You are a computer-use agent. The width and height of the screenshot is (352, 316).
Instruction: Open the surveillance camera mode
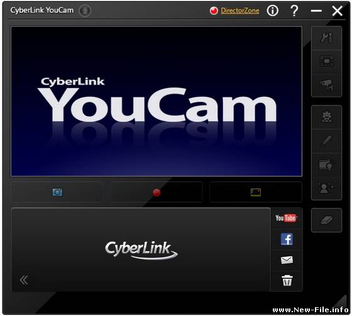tap(326, 85)
